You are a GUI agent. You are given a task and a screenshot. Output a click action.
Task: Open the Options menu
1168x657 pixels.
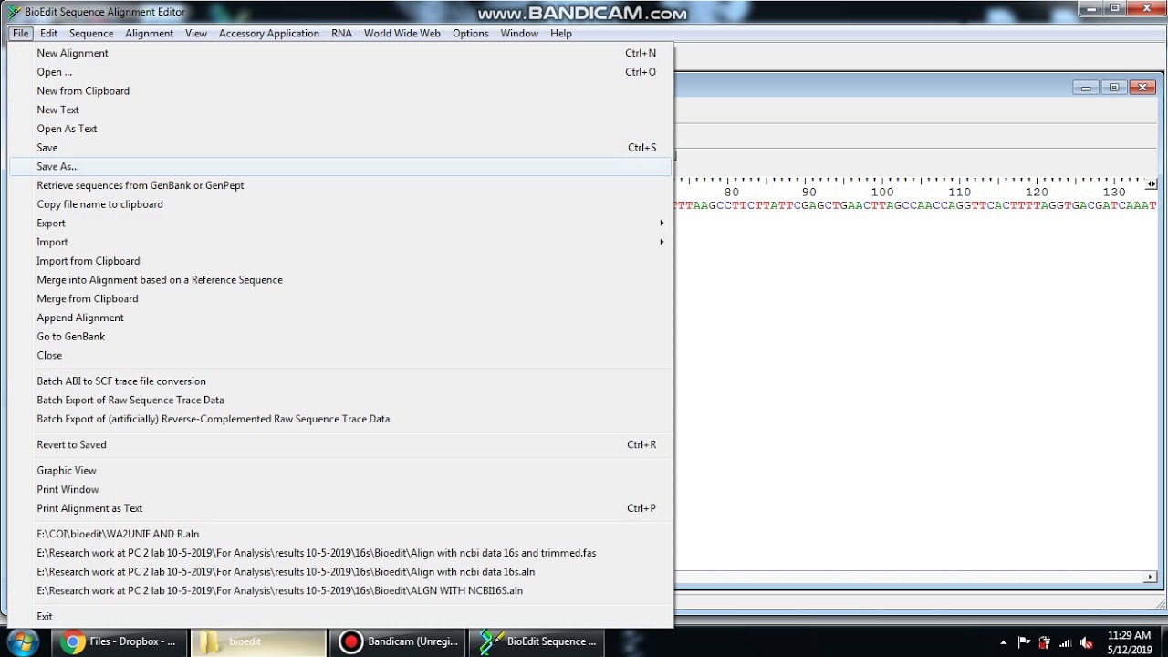471,33
